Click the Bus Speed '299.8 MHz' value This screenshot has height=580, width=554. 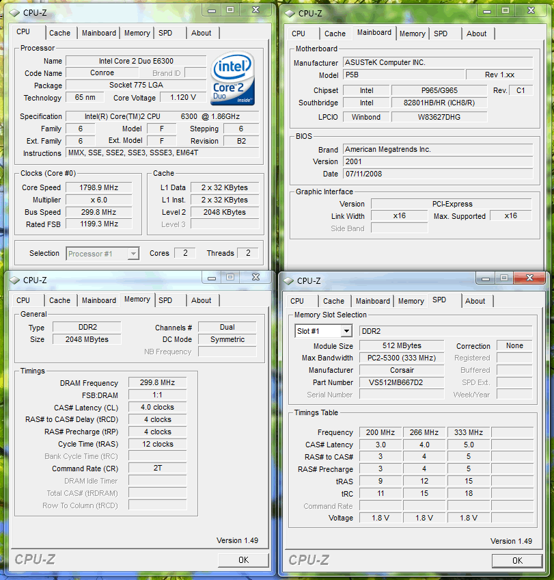(98, 212)
